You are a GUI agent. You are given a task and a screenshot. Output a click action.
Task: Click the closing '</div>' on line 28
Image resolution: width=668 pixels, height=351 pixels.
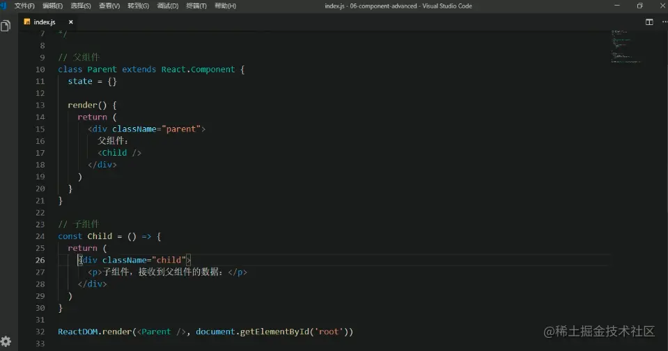(92, 284)
